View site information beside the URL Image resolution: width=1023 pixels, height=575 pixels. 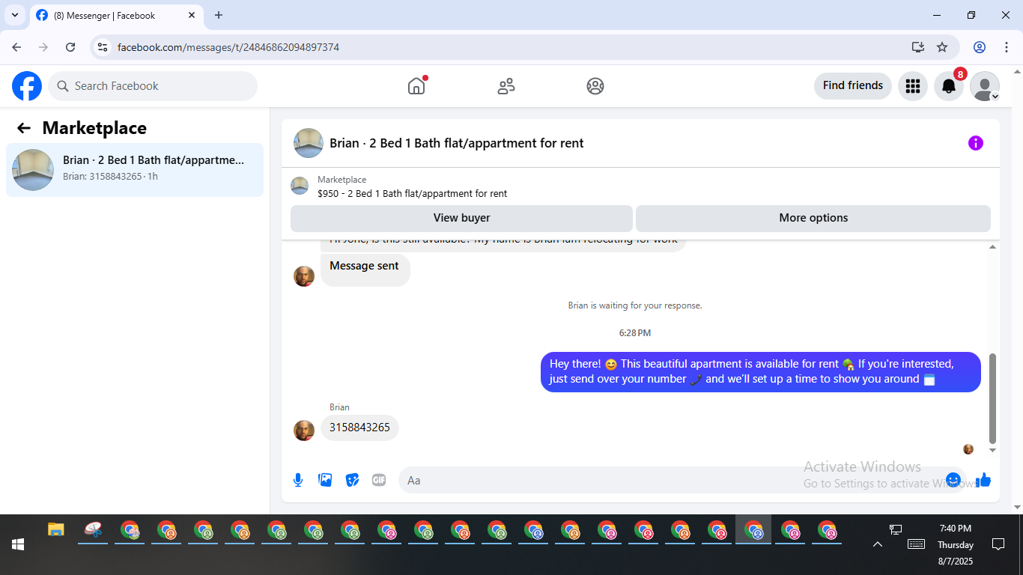coord(103,47)
